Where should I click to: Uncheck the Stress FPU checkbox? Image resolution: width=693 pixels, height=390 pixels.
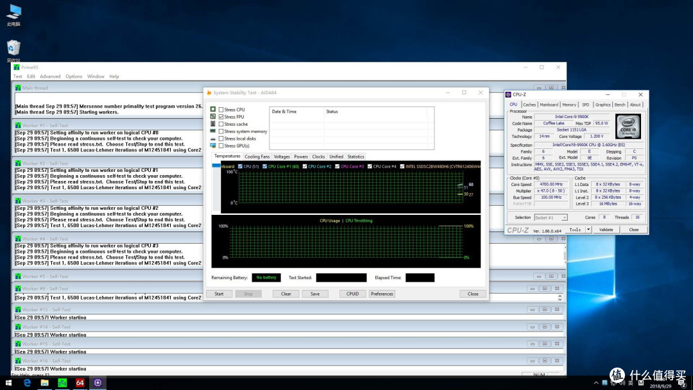point(221,117)
